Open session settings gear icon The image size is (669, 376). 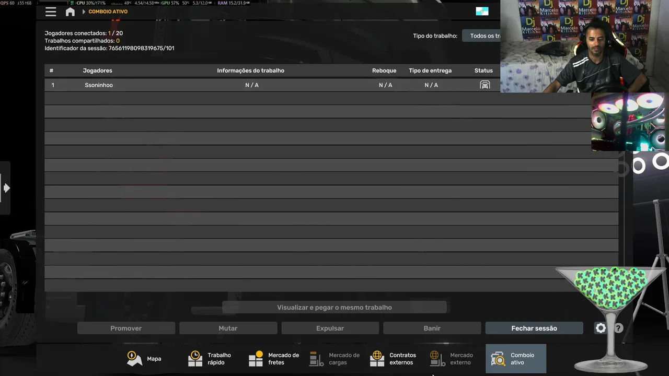coord(601,328)
